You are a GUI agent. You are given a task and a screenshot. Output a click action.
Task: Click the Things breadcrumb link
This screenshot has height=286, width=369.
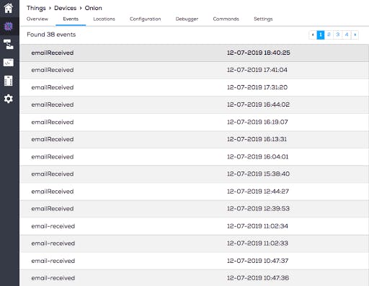(x=36, y=8)
